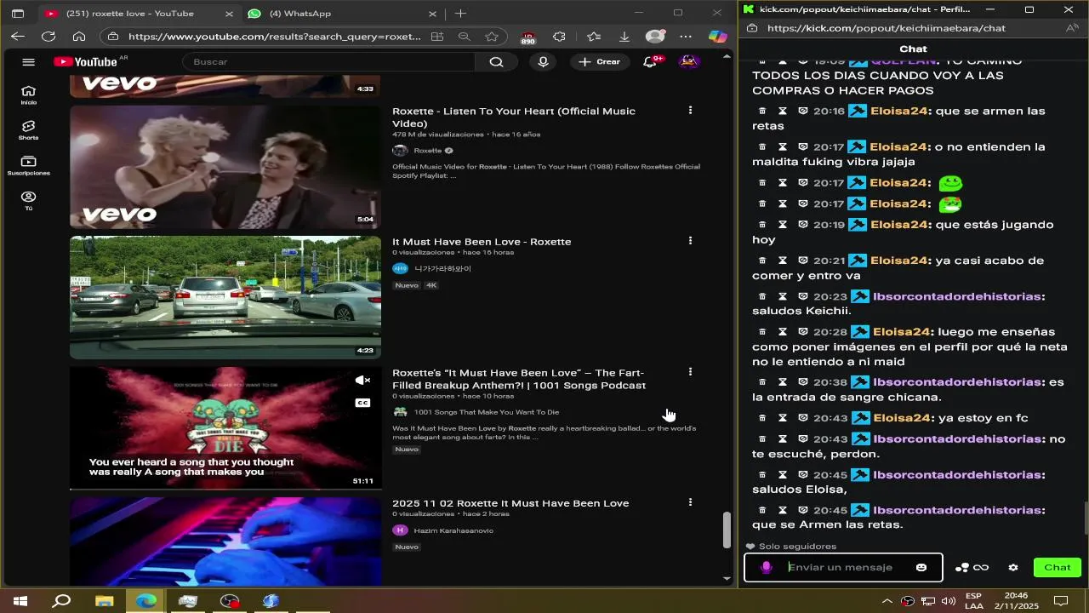Open Edge profile avatar
1089x613 pixels.
[x=655, y=37]
